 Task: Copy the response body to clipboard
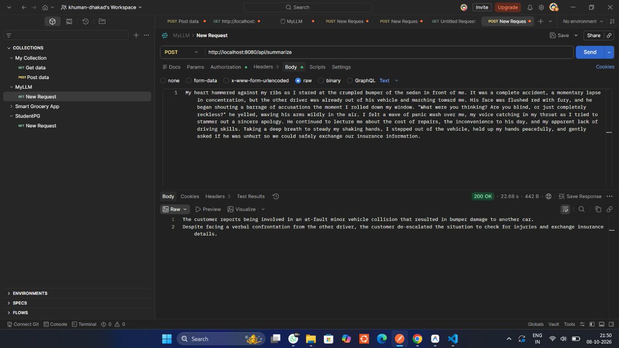pos(598,209)
